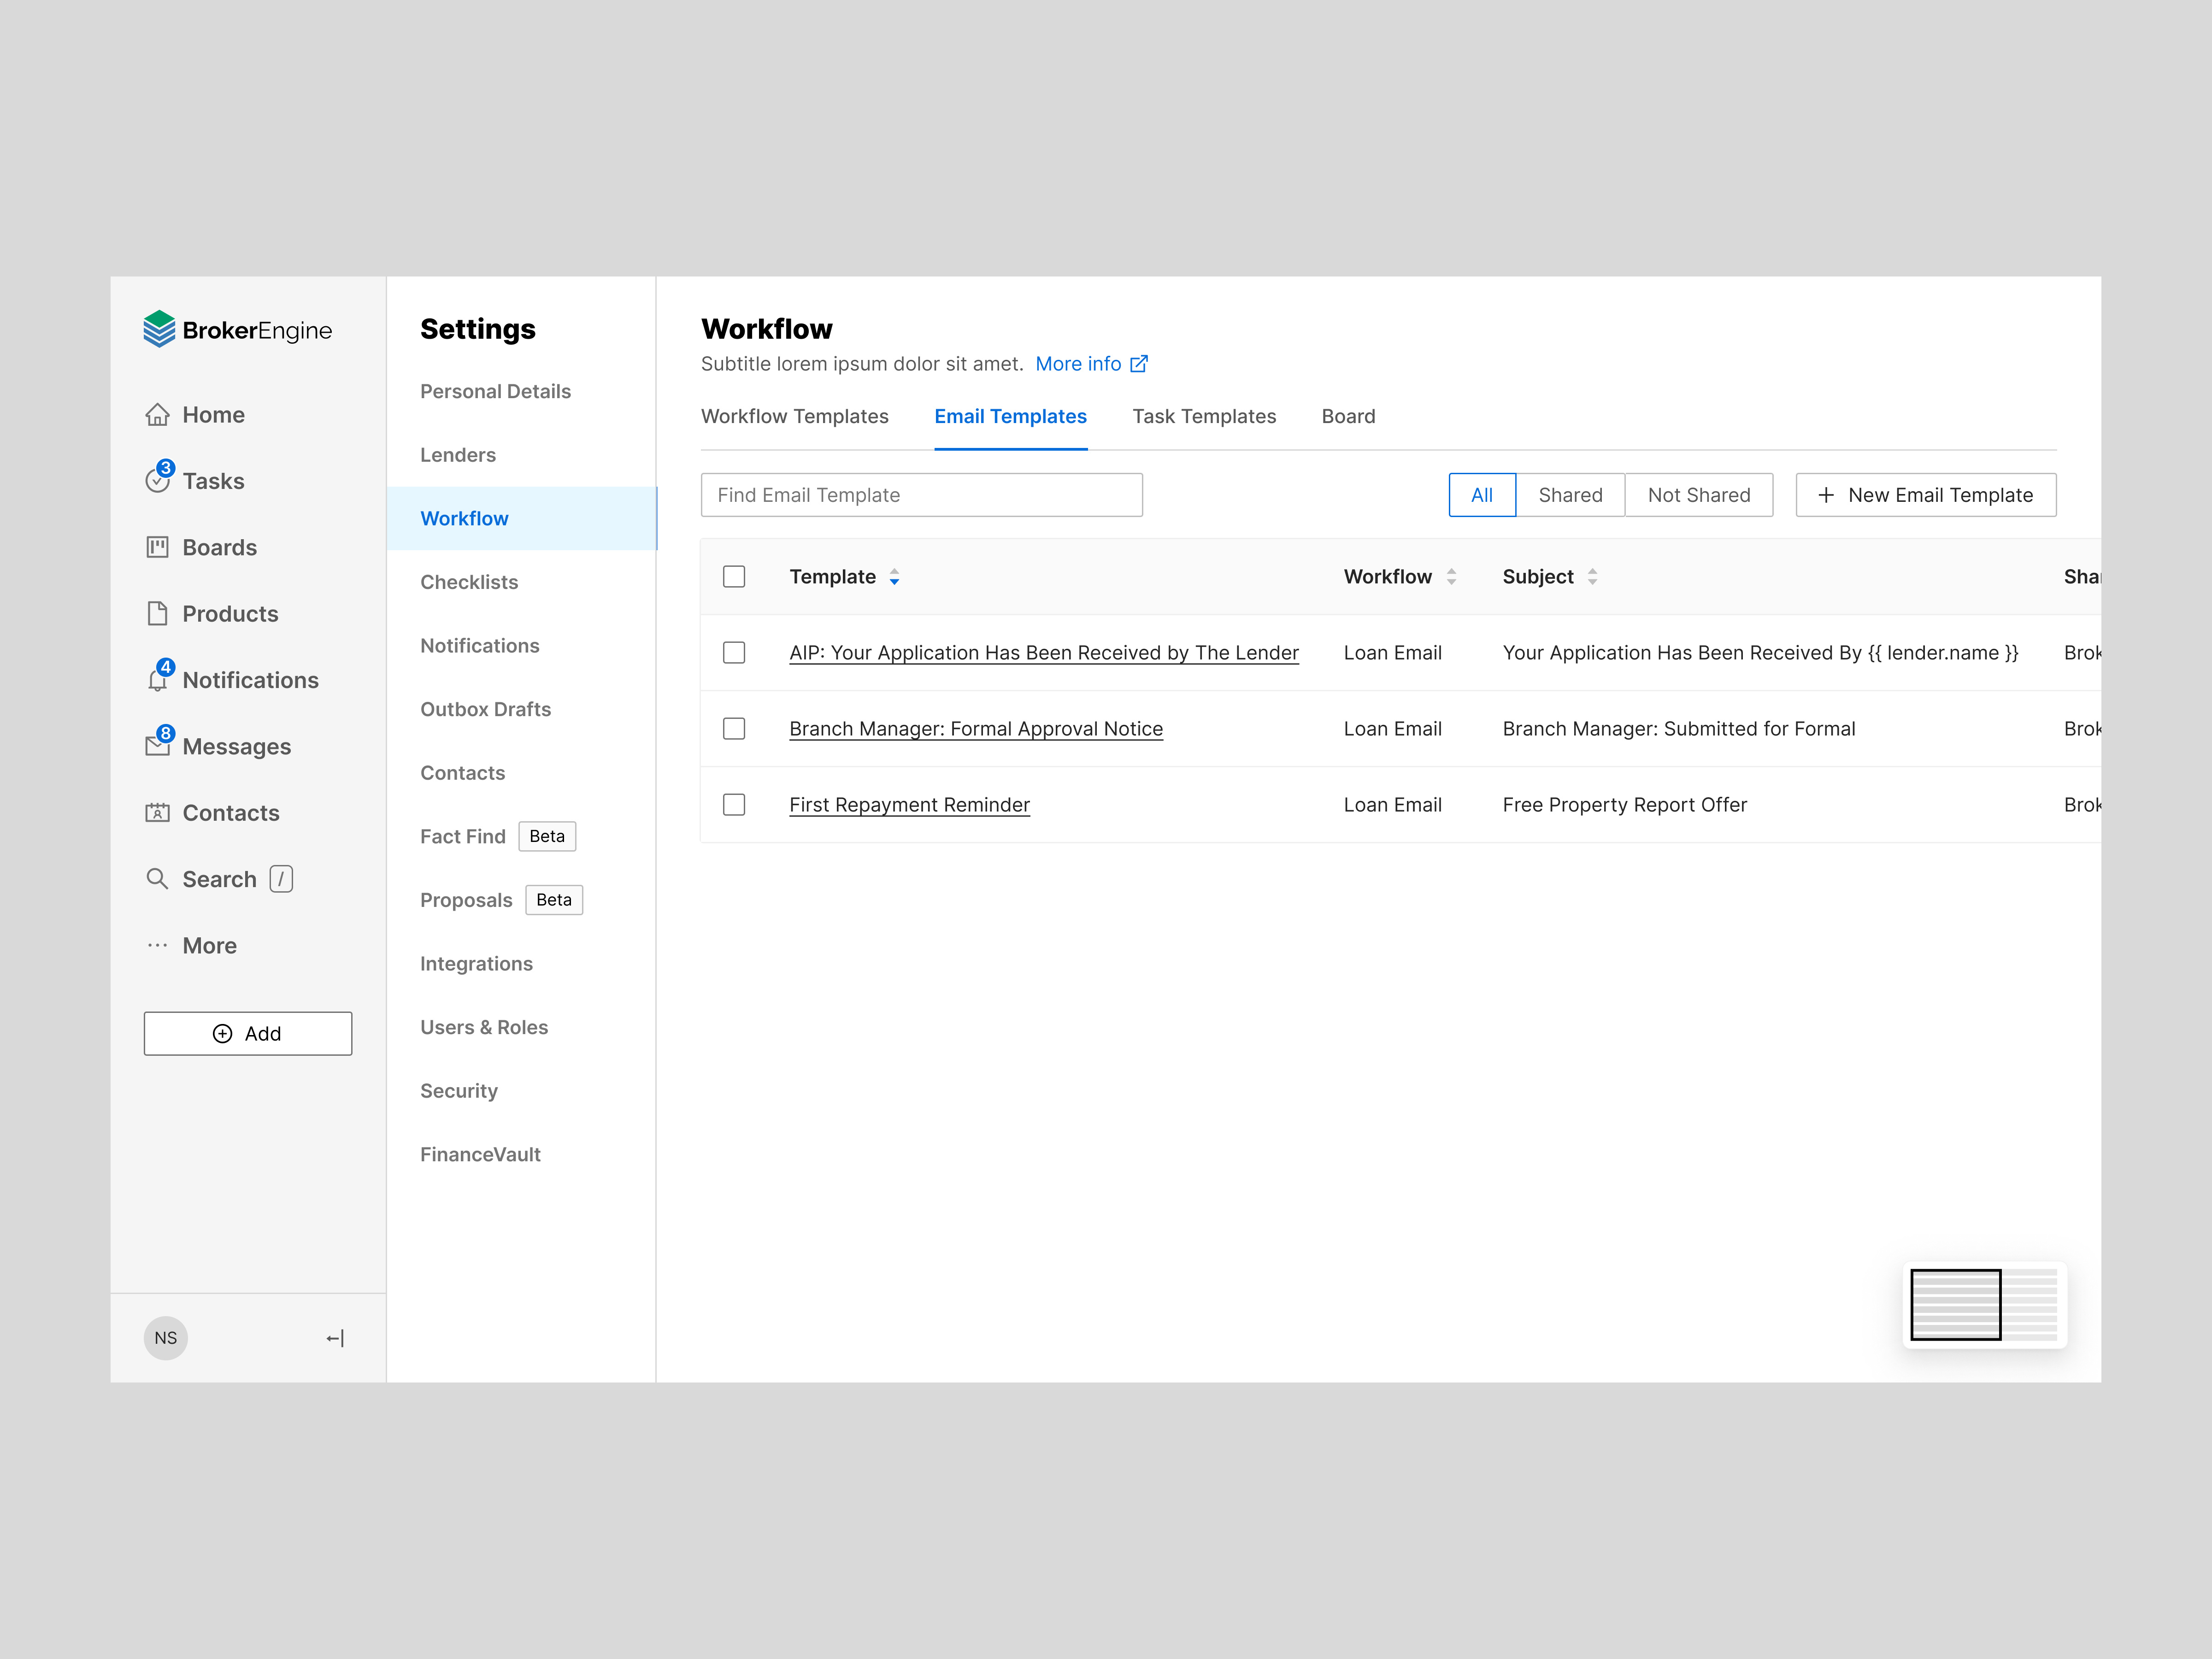
Task: Collapse the sidebar with the arrow icon
Action: click(x=335, y=1338)
